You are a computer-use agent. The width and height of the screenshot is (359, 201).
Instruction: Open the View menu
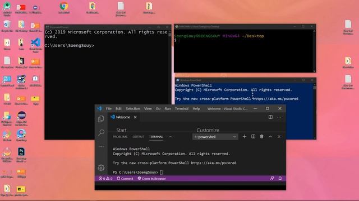148,109
